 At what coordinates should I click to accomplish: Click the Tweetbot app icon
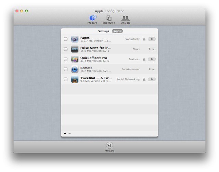[75, 79]
